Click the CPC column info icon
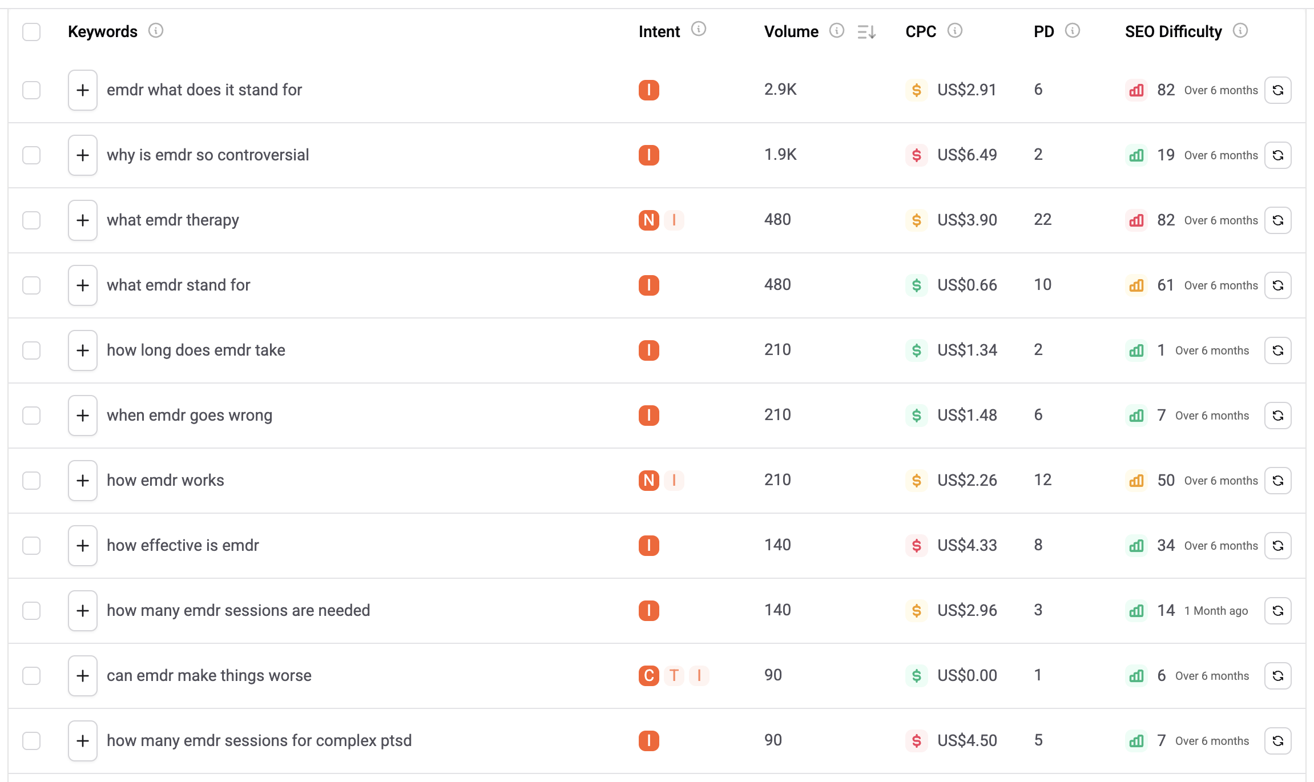Viewport: 1314px width, 782px height. [954, 31]
